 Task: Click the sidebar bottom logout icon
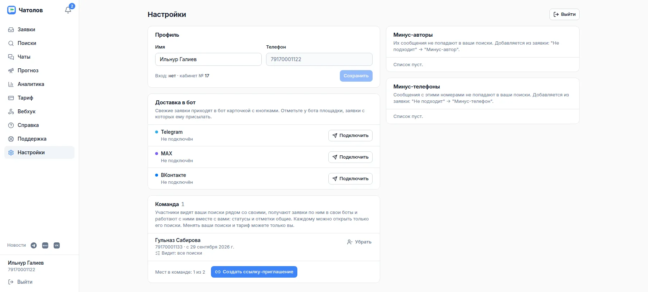pyautogui.click(x=11, y=282)
